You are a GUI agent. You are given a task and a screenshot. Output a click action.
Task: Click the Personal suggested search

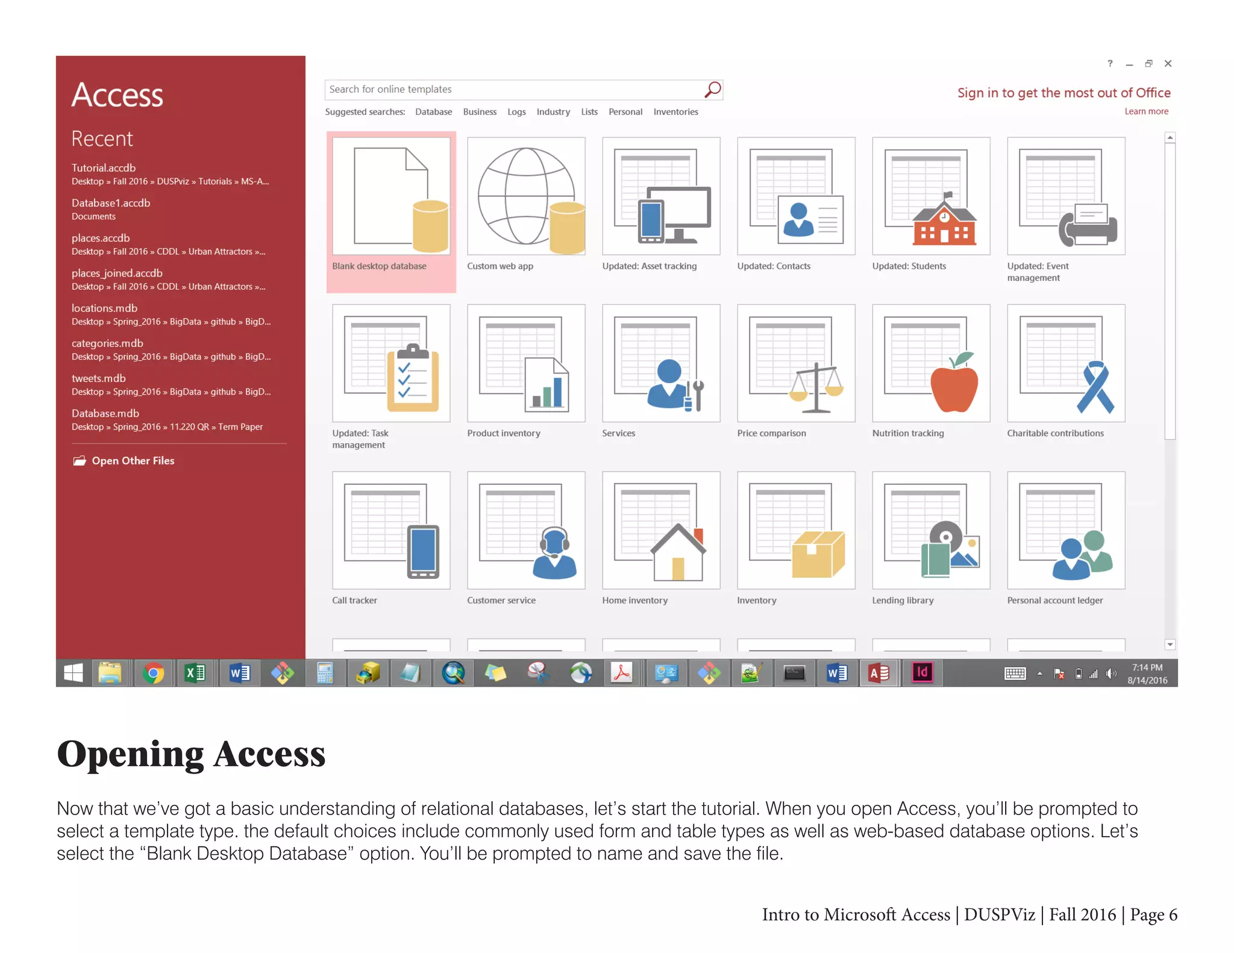pyautogui.click(x=625, y=112)
